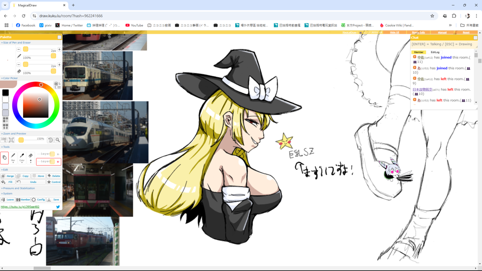482x271 pixels.
Task: Open the Control star button
Action: (x=54, y=182)
